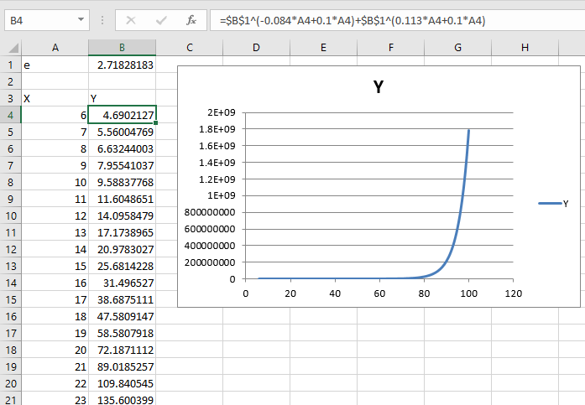Select cell with value 38.6875111
This screenshot has width=585, height=405.
(122, 299)
